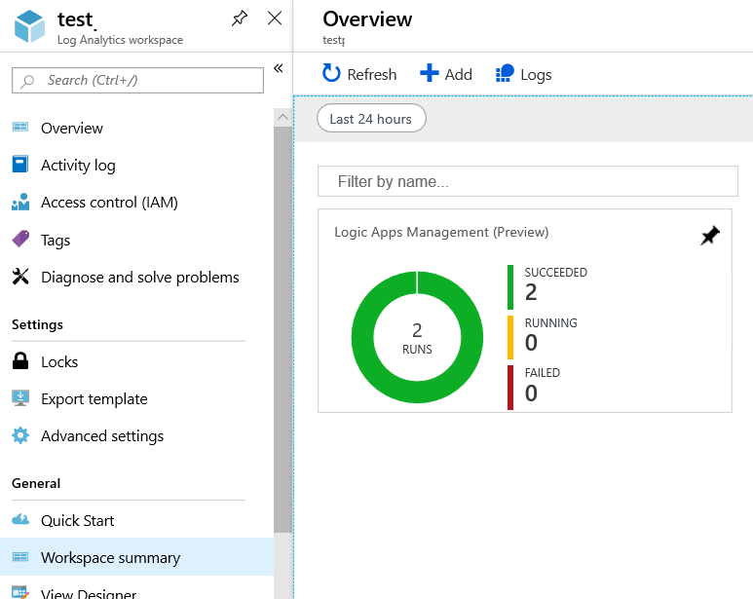Image resolution: width=753 pixels, height=599 pixels.
Task: Open Advanced settings gear item
Action: click(x=101, y=436)
